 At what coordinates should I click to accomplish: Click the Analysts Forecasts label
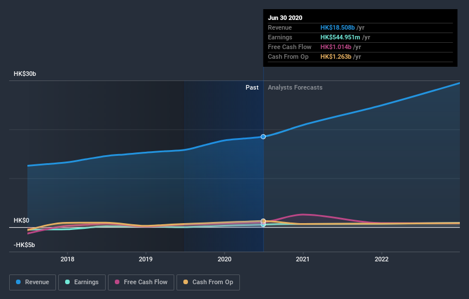(295, 87)
